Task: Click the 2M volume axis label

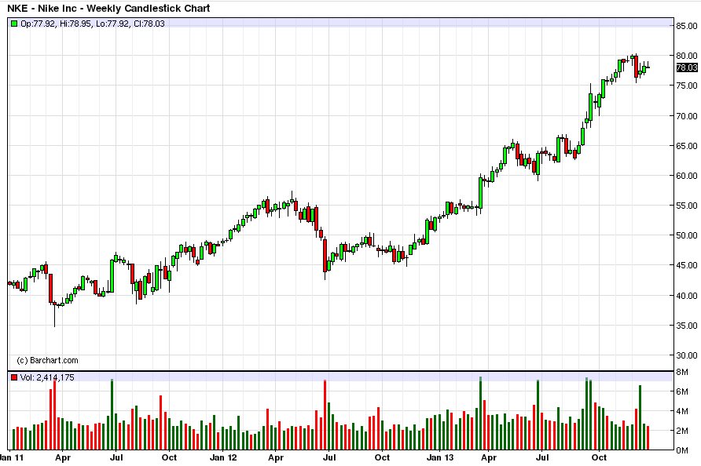Action: (682, 431)
